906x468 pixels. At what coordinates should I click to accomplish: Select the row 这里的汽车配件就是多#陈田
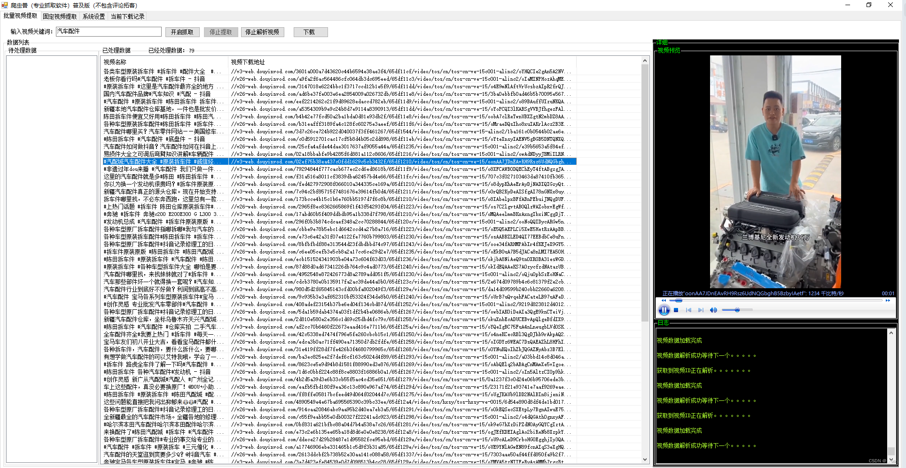(x=339, y=176)
